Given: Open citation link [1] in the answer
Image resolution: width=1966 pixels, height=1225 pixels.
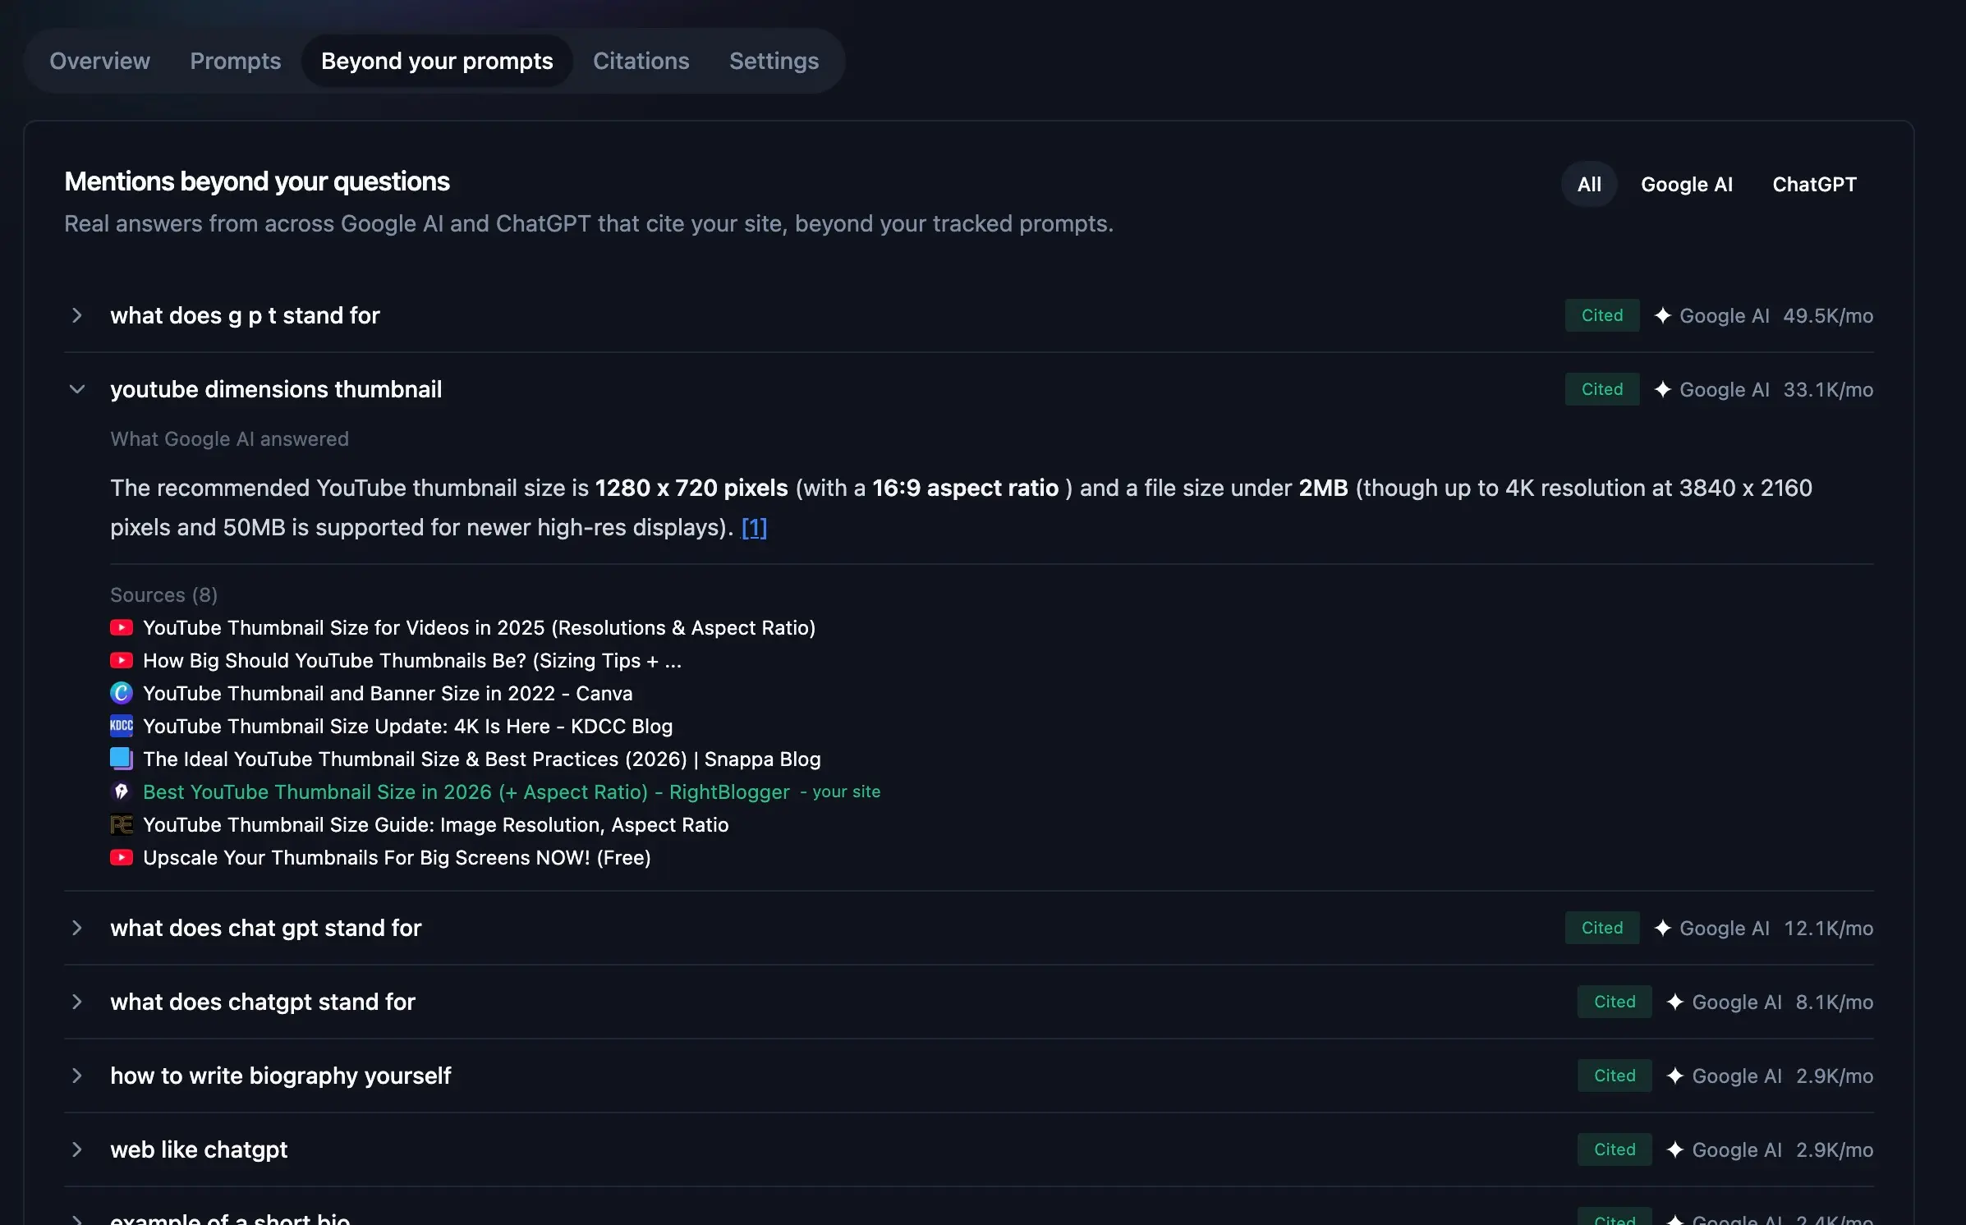Looking at the screenshot, I should (x=754, y=527).
